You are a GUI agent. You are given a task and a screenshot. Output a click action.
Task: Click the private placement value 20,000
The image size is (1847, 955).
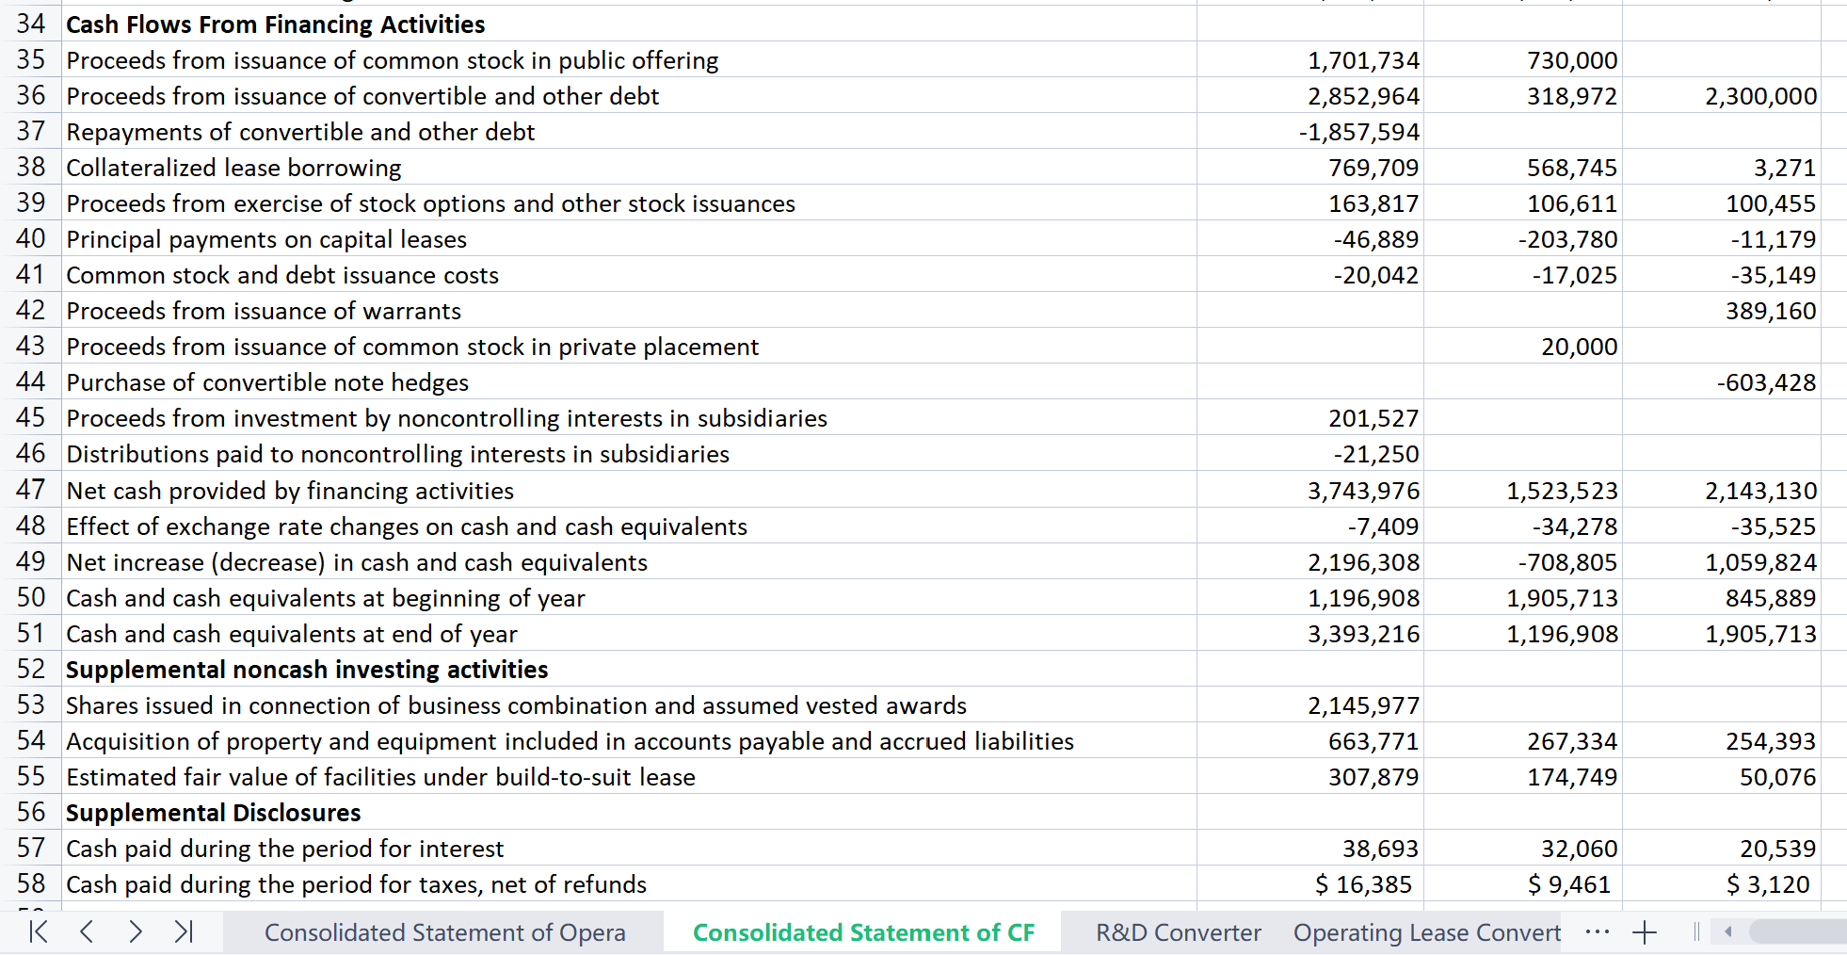coord(1580,347)
